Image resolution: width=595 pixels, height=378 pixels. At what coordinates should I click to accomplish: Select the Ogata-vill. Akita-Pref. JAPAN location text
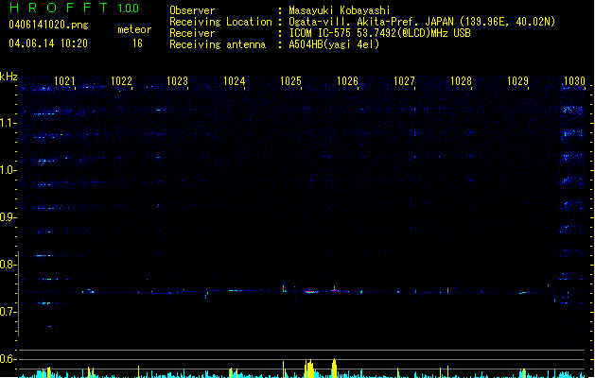pos(422,22)
